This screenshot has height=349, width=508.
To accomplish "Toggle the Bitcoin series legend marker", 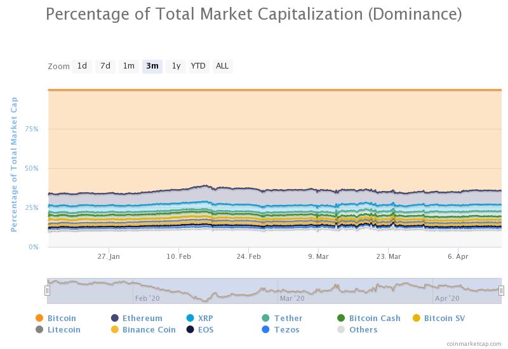I will point(39,318).
